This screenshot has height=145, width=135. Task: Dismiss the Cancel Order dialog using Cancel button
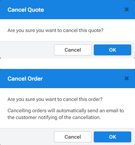click(x=73, y=137)
